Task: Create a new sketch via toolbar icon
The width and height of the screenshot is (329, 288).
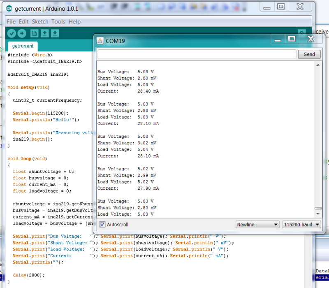Action: [x=35, y=33]
